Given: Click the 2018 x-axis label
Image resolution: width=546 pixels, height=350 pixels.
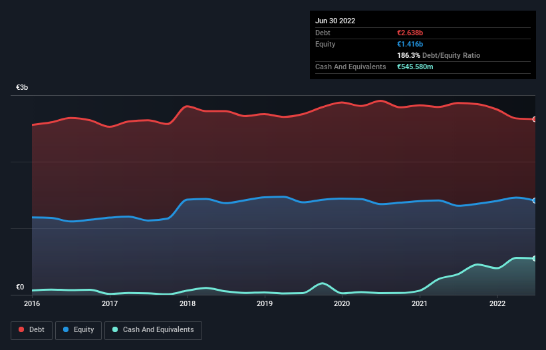Looking at the screenshot, I should point(188,303).
